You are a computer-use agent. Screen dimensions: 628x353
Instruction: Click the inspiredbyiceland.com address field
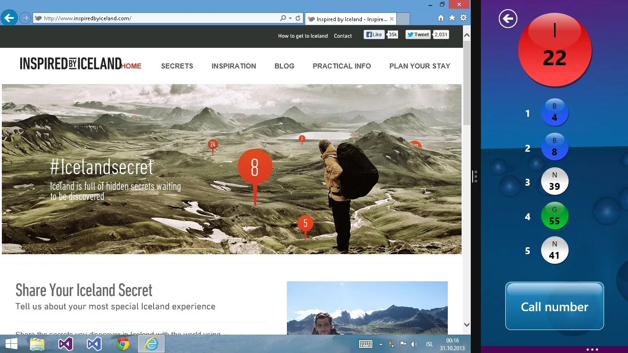156,18
